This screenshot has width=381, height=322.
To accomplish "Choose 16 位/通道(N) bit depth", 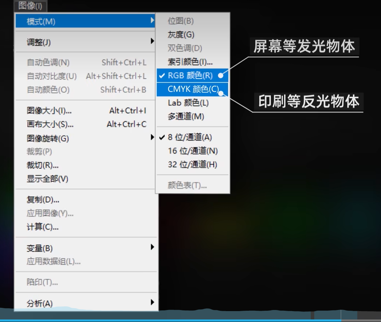I will click(192, 151).
